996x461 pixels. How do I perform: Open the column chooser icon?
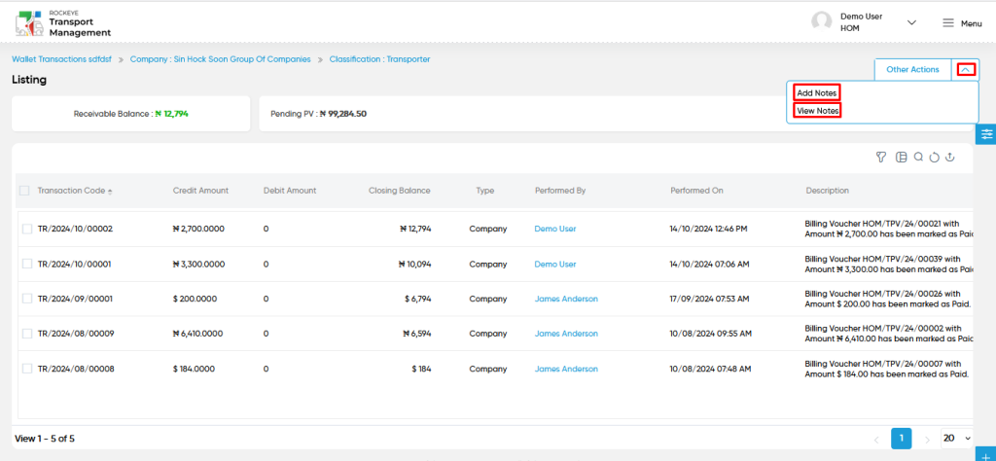(x=901, y=158)
